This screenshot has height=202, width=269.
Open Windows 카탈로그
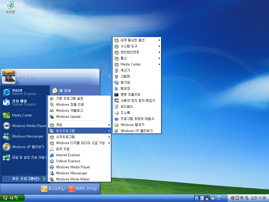pos(79,110)
